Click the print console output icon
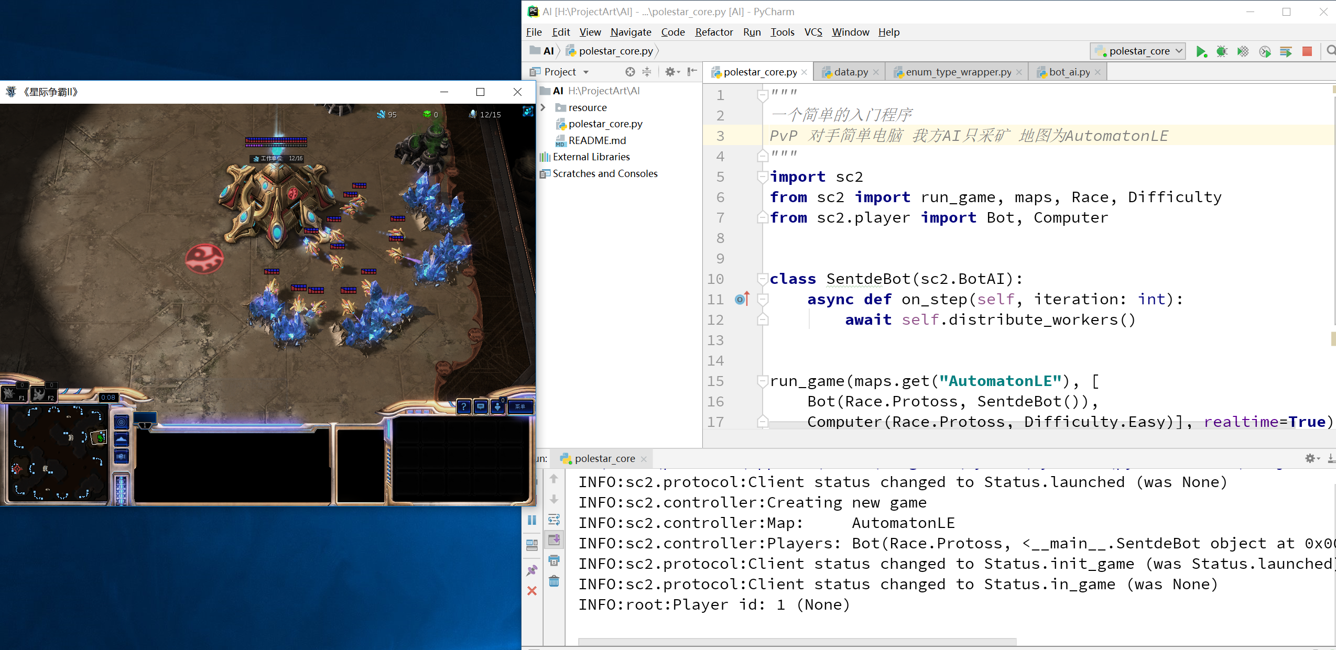The height and width of the screenshot is (650, 1336). [x=554, y=560]
